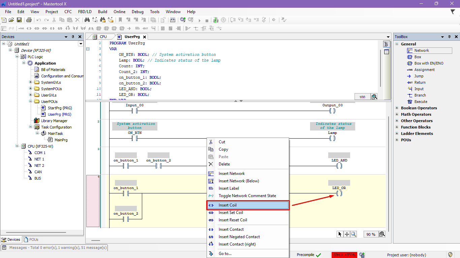Image resolution: width=460 pixels, height=258 pixels.
Task: Select the pan (cross arrows) tool
Action: pyautogui.click(x=347, y=234)
